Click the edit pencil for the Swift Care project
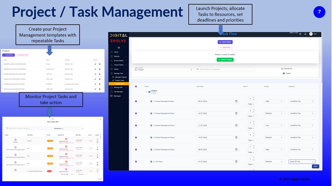Screen dimensions: 332x186 coord(95,74)
